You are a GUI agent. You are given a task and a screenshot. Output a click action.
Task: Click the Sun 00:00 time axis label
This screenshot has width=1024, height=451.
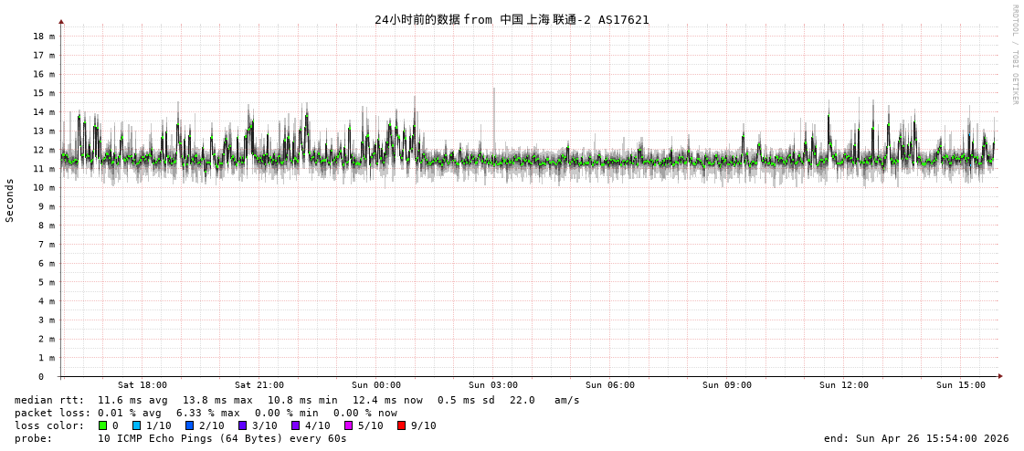[x=376, y=385]
